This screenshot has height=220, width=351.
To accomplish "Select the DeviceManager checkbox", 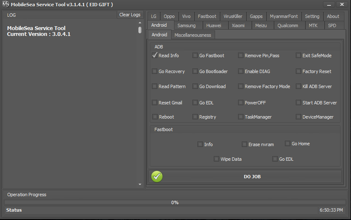I will pyautogui.click(x=298, y=117).
